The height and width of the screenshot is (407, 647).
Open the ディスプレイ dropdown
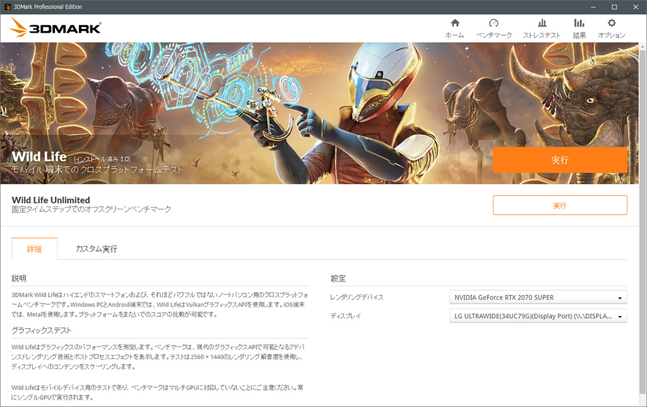[538, 316]
